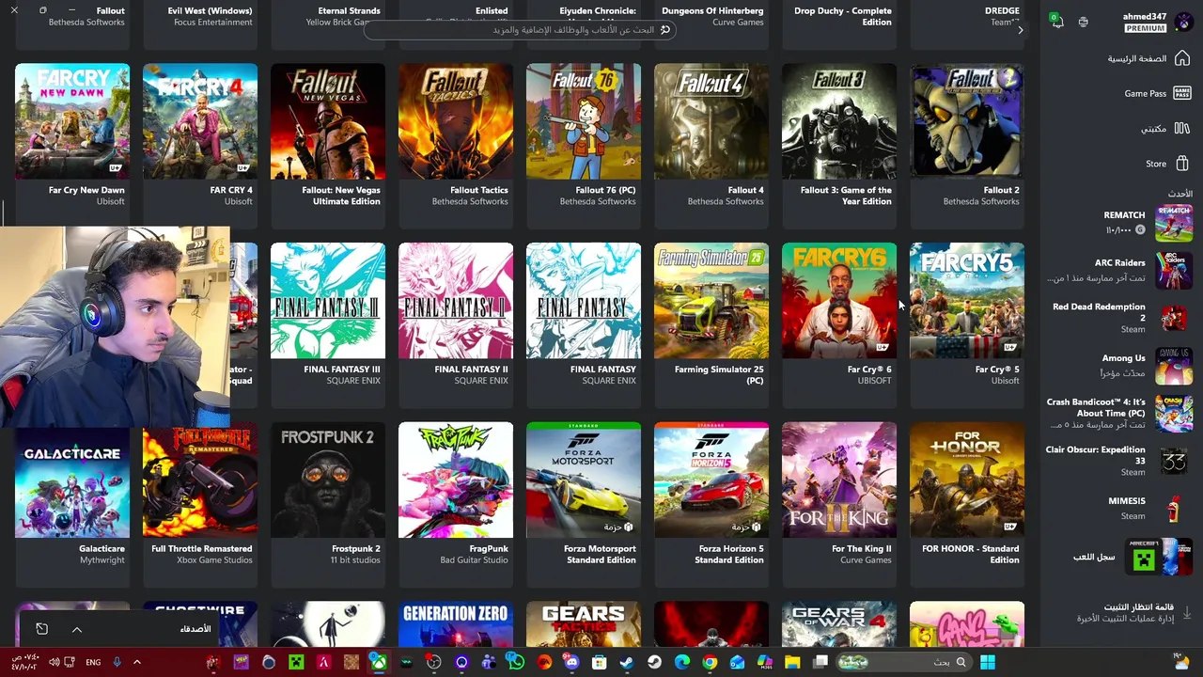Click the install queue download arrow icon

(1186, 612)
